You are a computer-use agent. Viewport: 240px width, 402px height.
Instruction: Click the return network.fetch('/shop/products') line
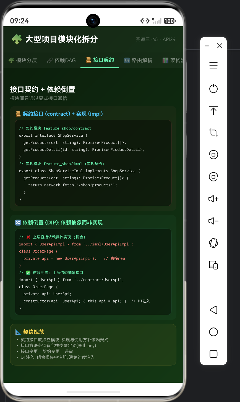click(x=73, y=185)
